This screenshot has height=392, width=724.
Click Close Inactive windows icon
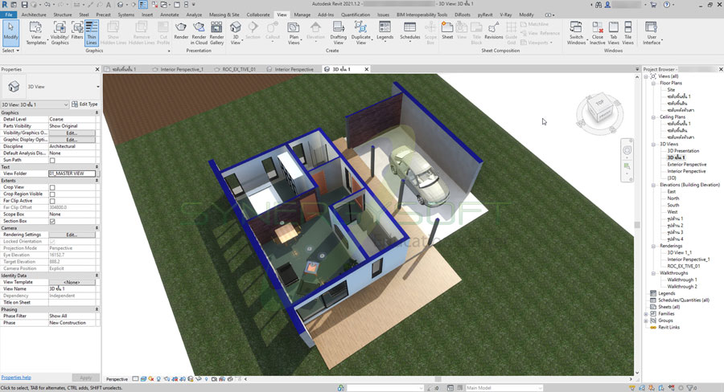click(x=598, y=32)
